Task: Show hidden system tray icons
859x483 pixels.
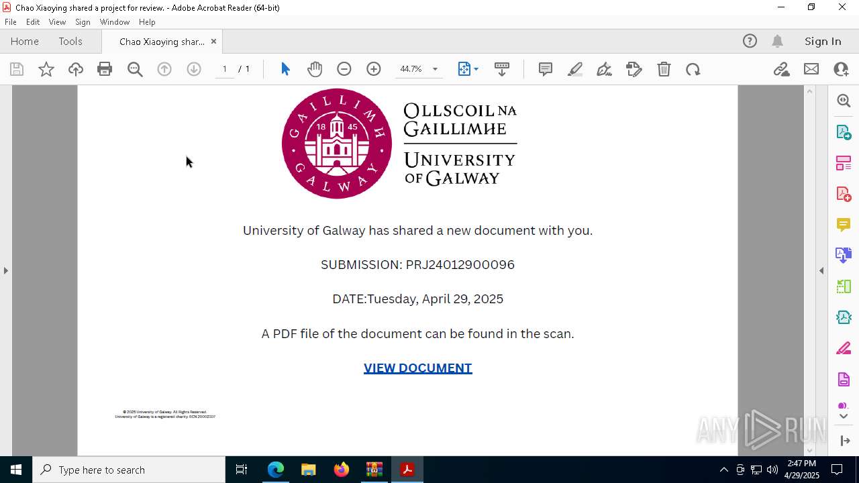Action: coord(723,470)
